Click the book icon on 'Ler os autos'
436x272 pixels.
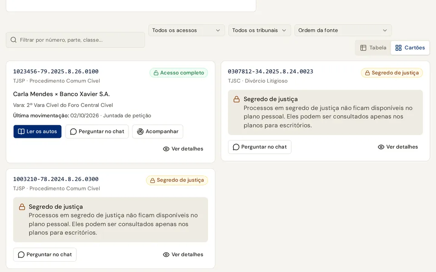click(21, 131)
